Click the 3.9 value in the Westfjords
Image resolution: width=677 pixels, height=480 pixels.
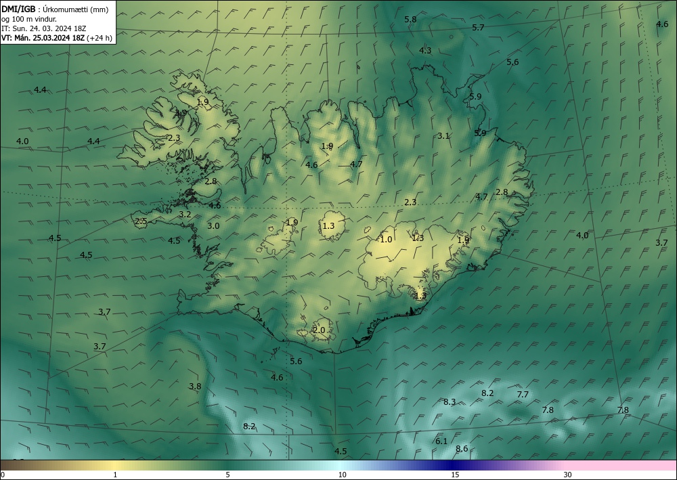[181, 112]
